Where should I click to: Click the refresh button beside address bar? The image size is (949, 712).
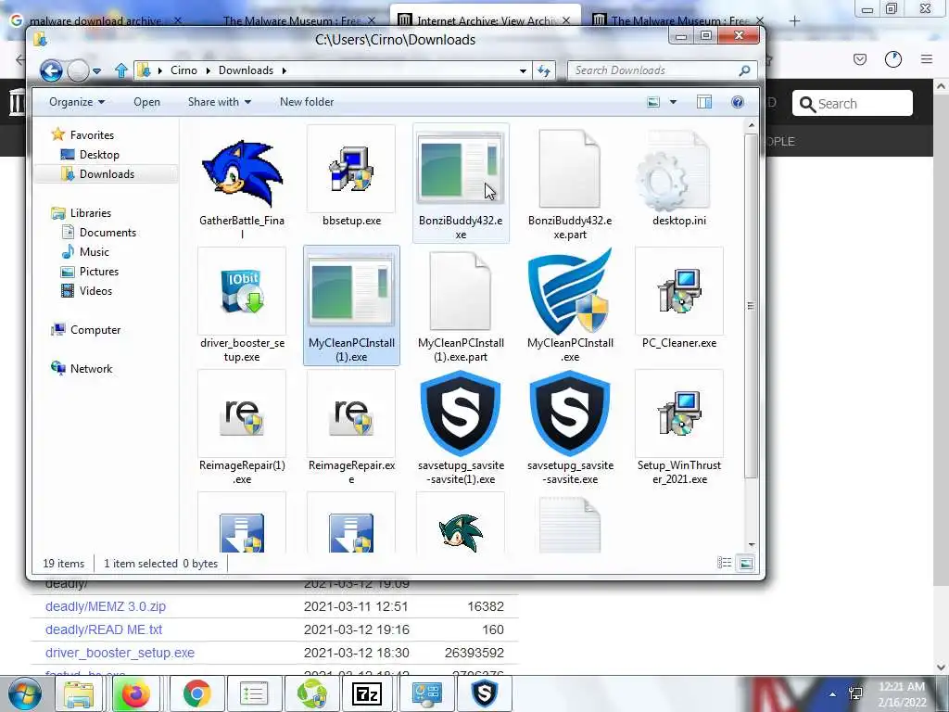click(x=543, y=70)
